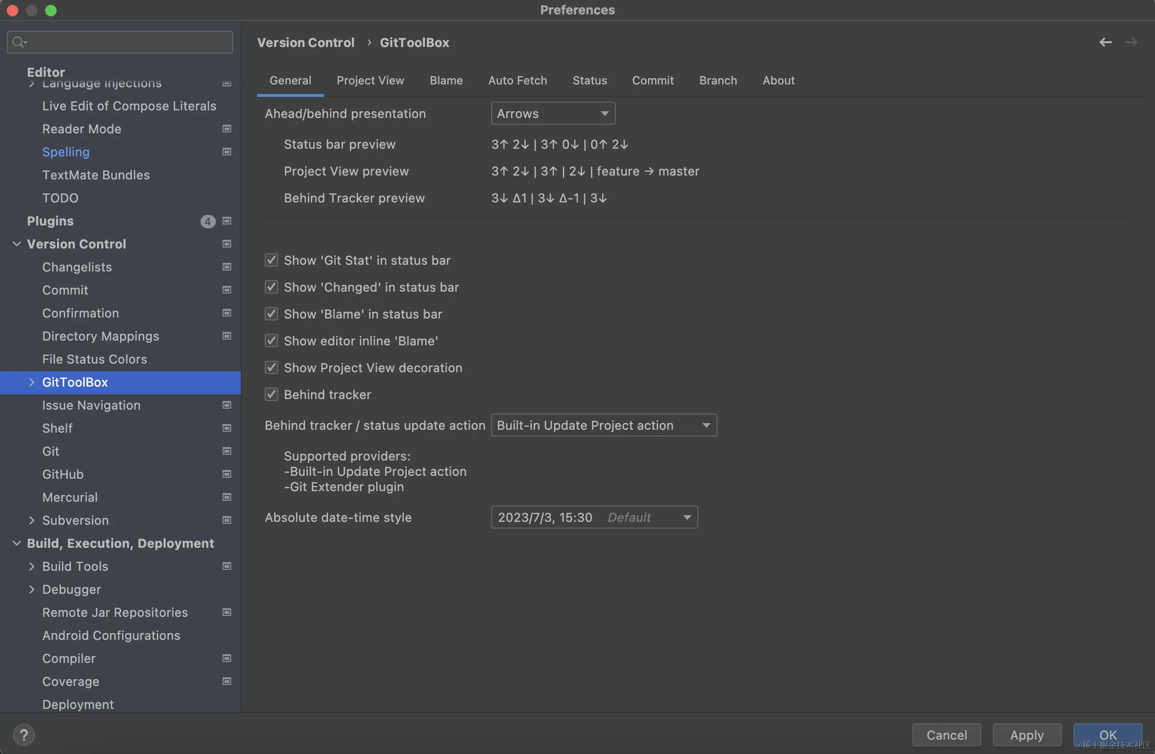Click the Cancel button

pos(946,735)
